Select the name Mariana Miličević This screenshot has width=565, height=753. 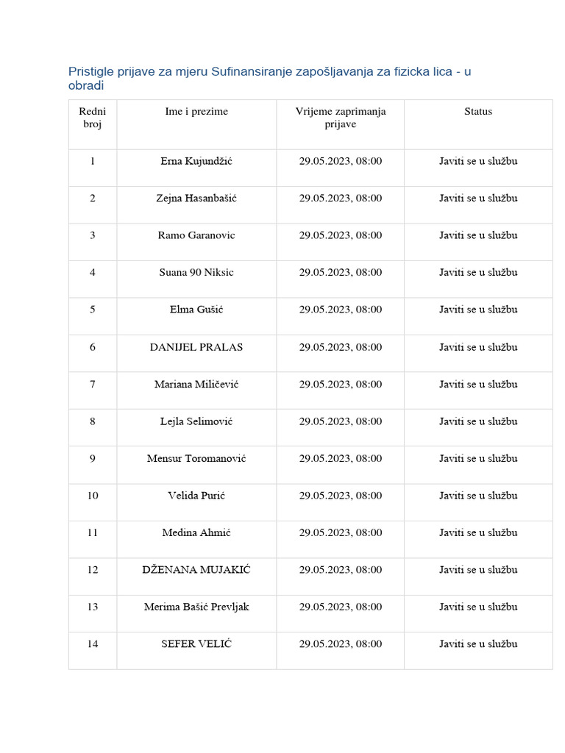click(x=196, y=384)
